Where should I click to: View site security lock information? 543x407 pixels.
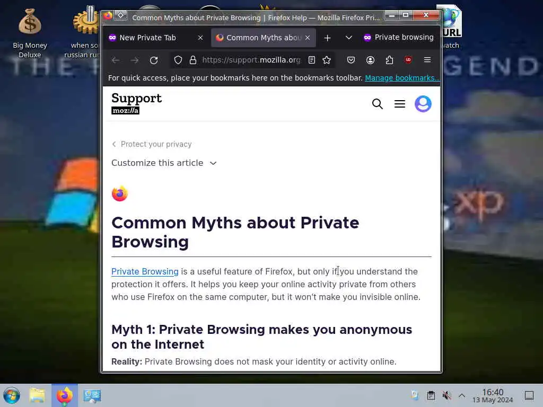193,60
